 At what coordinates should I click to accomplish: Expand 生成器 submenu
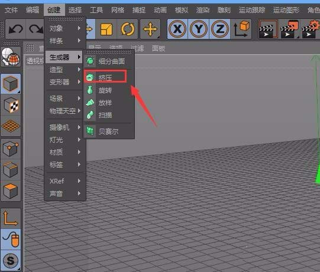pos(64,57)
